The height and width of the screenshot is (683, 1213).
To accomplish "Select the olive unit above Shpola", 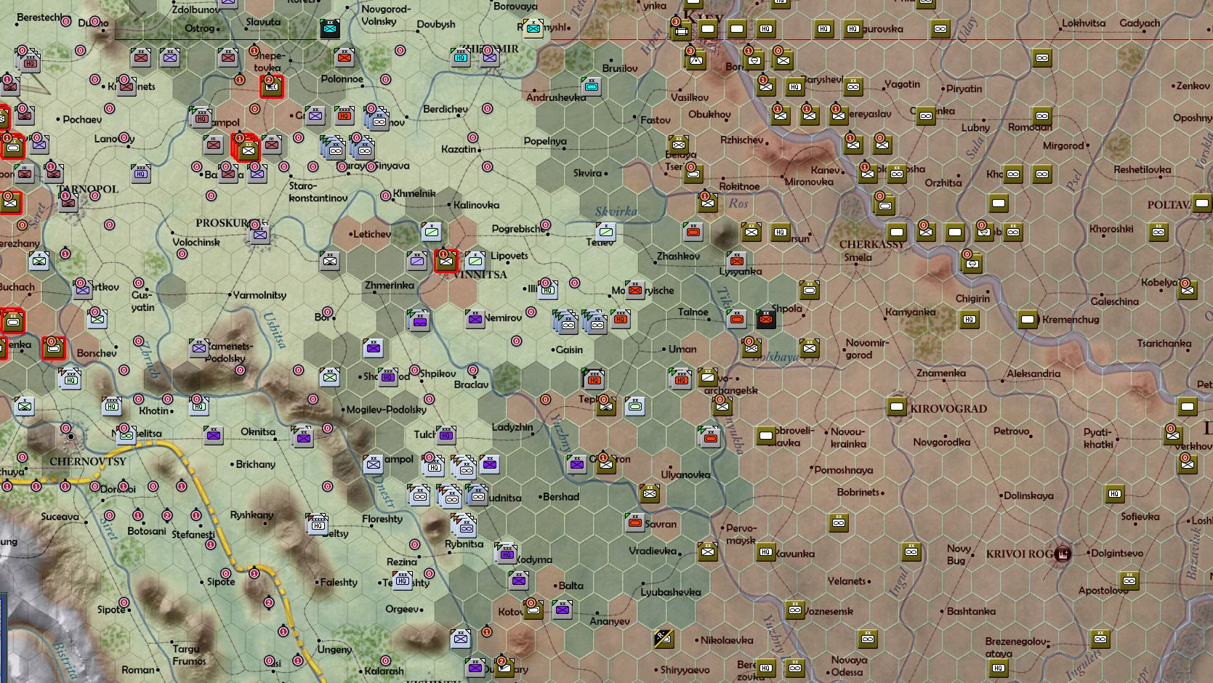I will click(809, 290).
